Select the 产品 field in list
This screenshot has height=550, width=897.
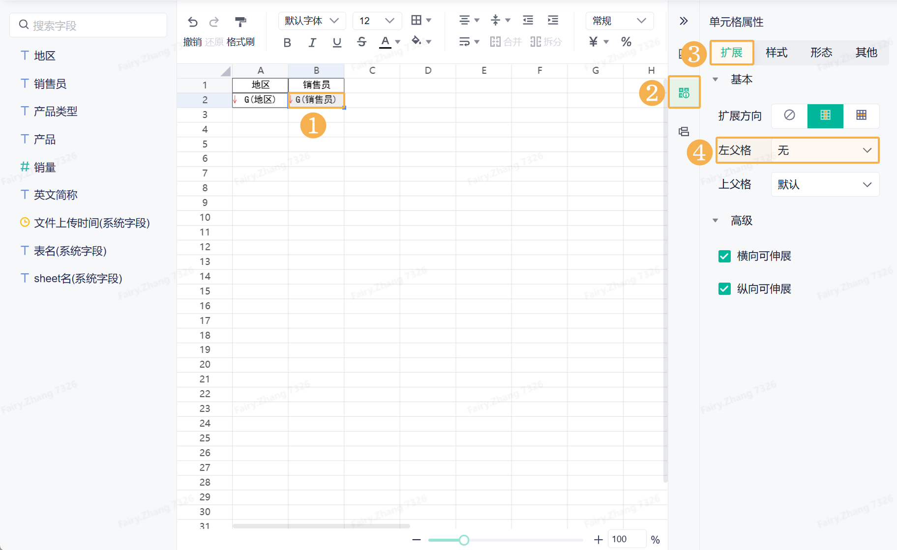(x=45, y=139)
